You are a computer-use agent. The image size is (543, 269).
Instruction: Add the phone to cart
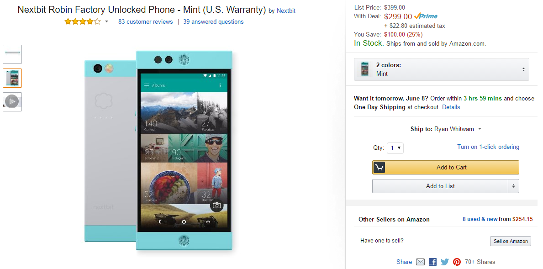click(445, 167)
